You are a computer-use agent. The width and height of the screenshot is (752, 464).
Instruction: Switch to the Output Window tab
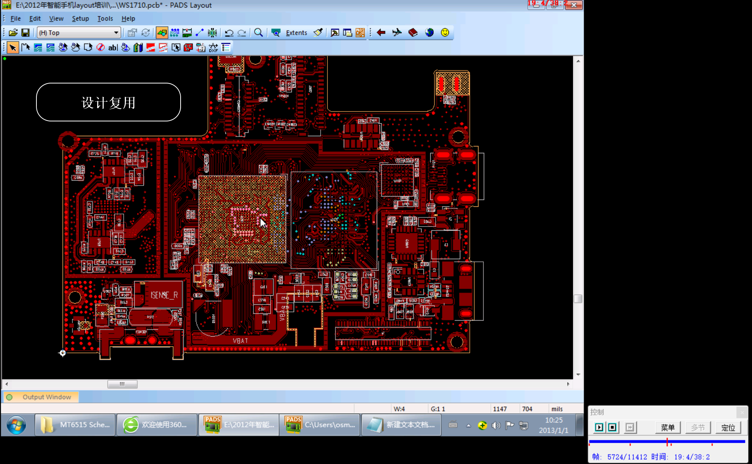click(41, 397)
